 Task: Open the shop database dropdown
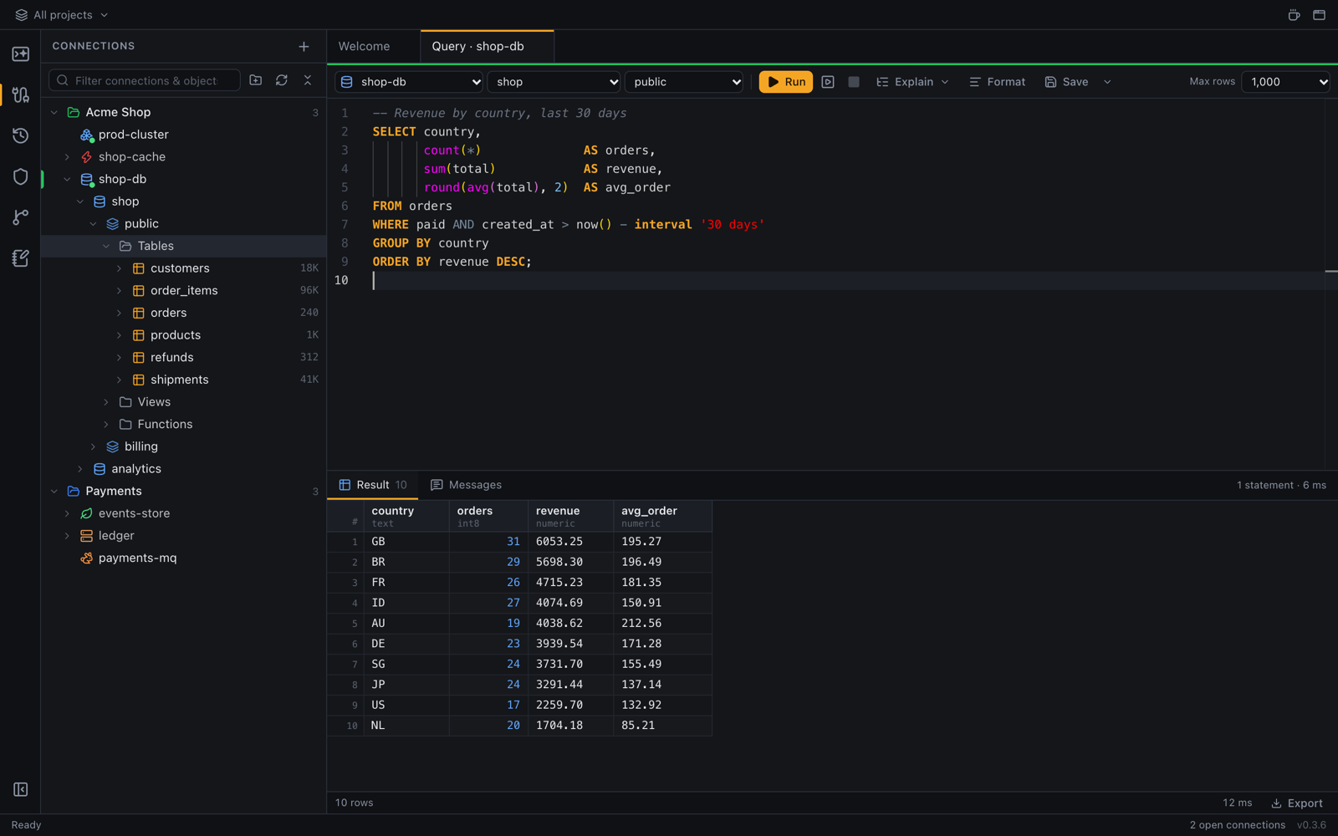pos(554,82)
